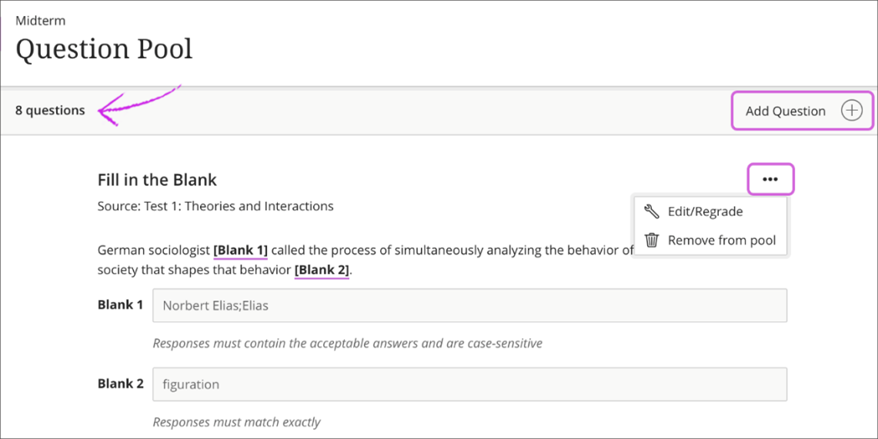Click the [Blank 2] placeholder in question text

[322, 270]
